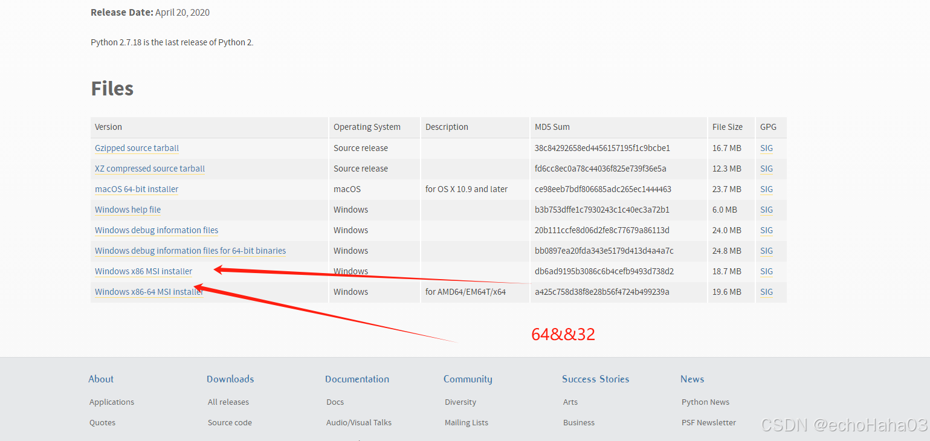Open Audio/Visual Talks footer link
Screen dimensions: 930x441
point(359,422)
